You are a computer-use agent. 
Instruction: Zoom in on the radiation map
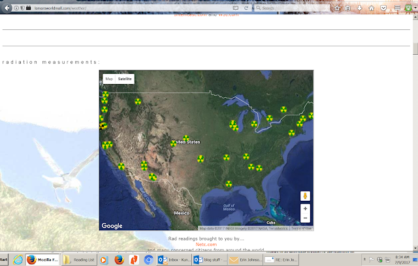pyautogui.click(x=305, y=209)
